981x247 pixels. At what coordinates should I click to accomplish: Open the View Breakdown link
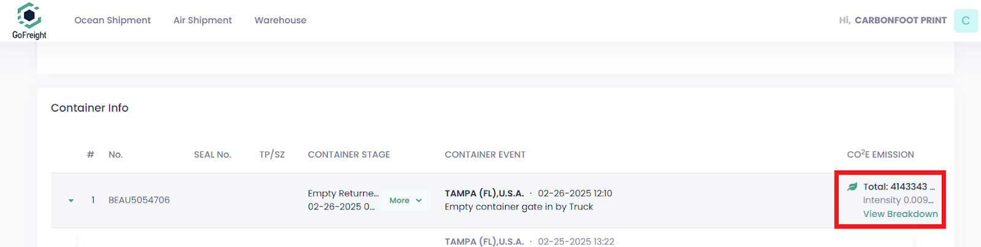click(900, 214)
